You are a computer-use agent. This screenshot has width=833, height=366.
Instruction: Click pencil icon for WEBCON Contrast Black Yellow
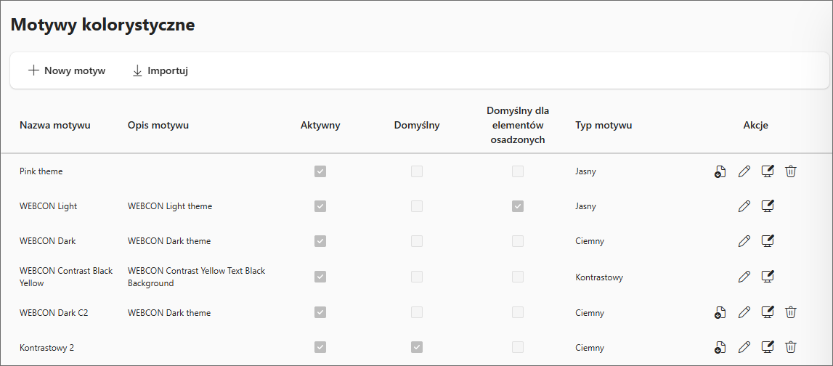point(744,277)
